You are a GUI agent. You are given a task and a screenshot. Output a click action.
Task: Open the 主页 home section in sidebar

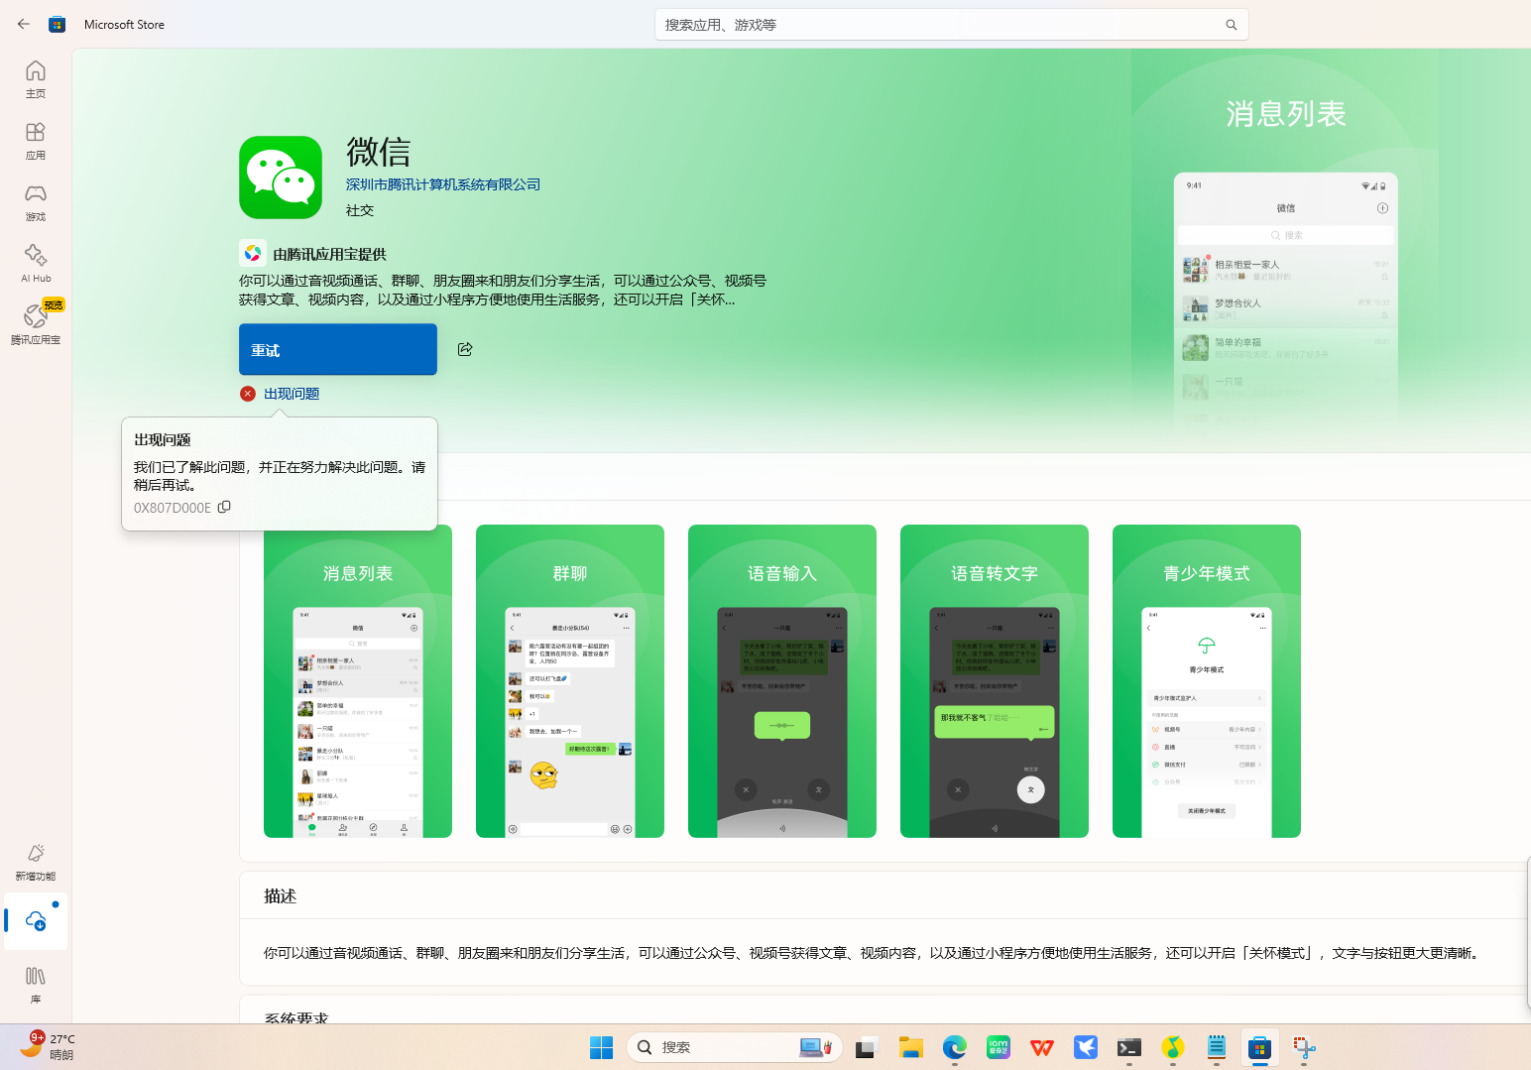click(36, 79)
